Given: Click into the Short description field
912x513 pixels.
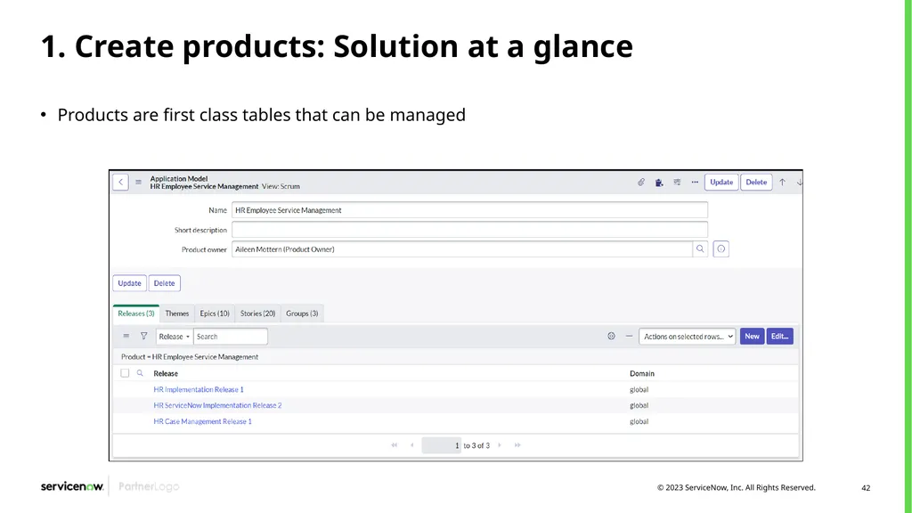Looking at the screenshot, I should [x=469, y=230].
